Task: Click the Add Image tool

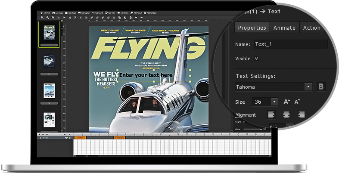Action: (x=58, y=13)
